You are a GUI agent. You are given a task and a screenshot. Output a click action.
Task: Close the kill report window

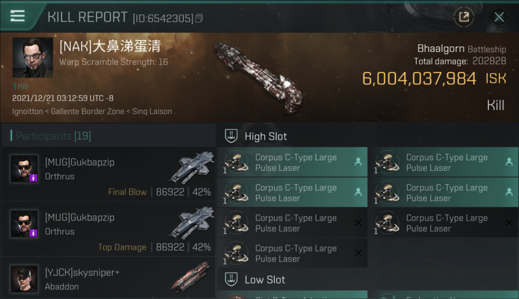[x=499, y=17]
